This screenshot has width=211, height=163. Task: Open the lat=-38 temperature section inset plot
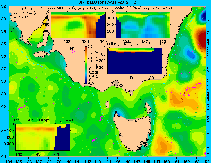pyautogui.click(x=78, y=25)
